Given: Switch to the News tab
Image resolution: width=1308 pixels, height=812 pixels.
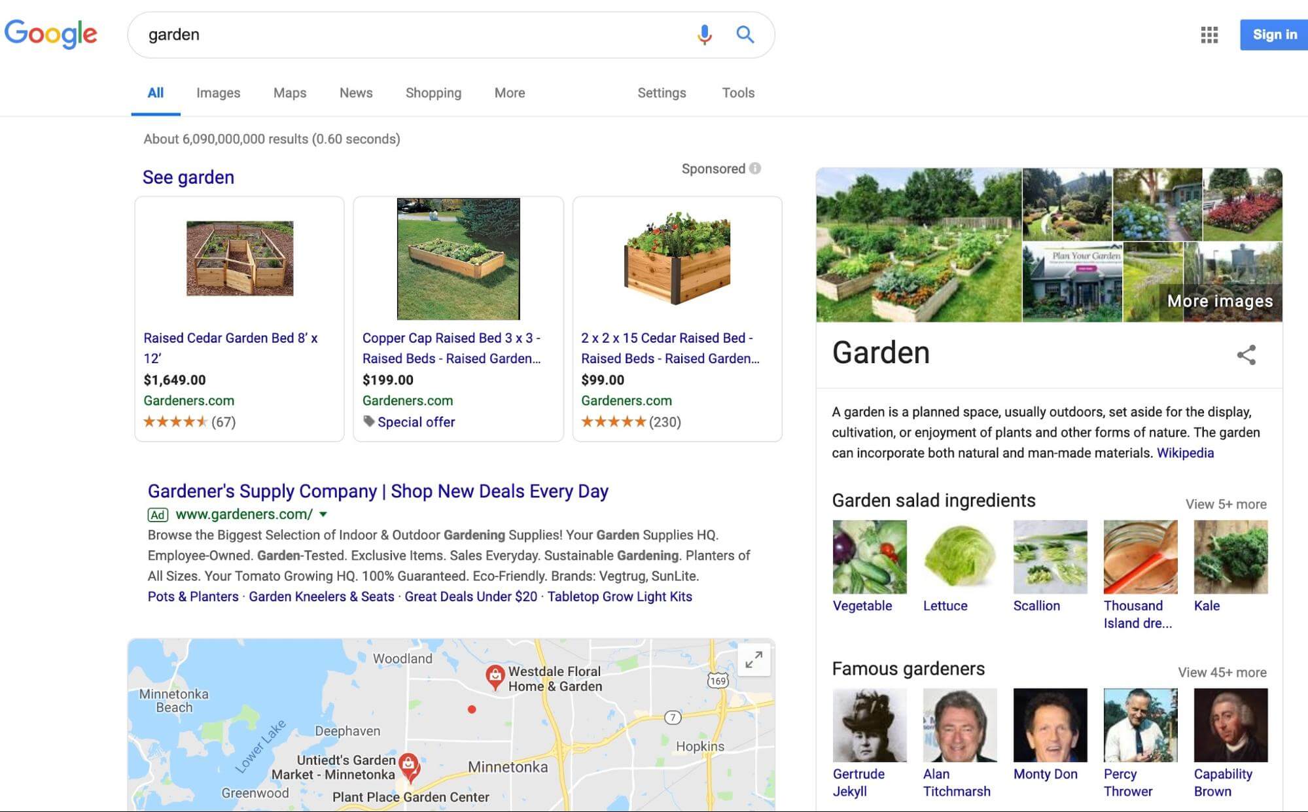Looking at the screenshot, I should pyautogui.click(x=356, y=93).
